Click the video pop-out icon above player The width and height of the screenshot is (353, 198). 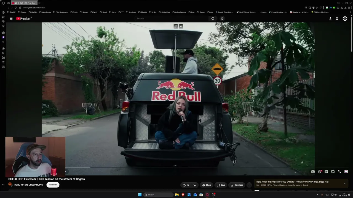(x=176, y=26)
